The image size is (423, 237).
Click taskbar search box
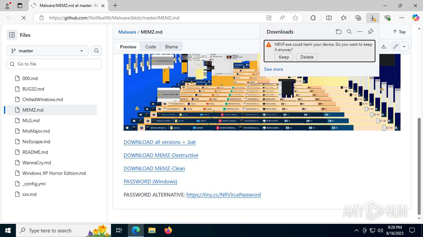click(64, 230)
